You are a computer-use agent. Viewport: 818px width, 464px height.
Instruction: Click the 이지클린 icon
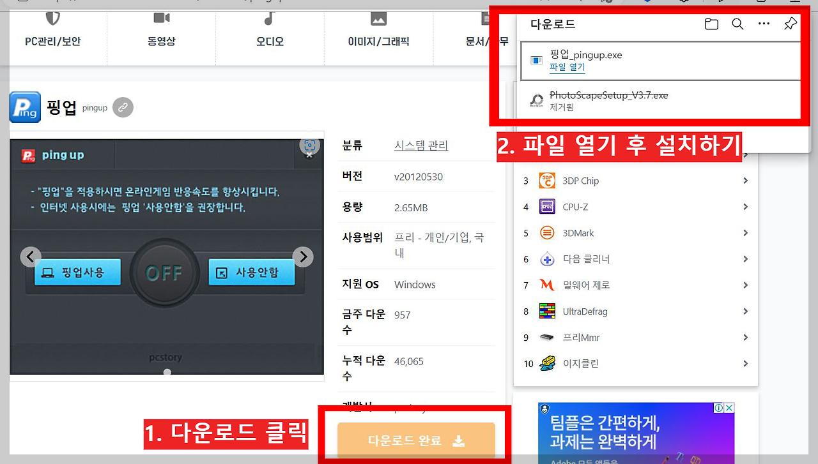pos(547,363)
